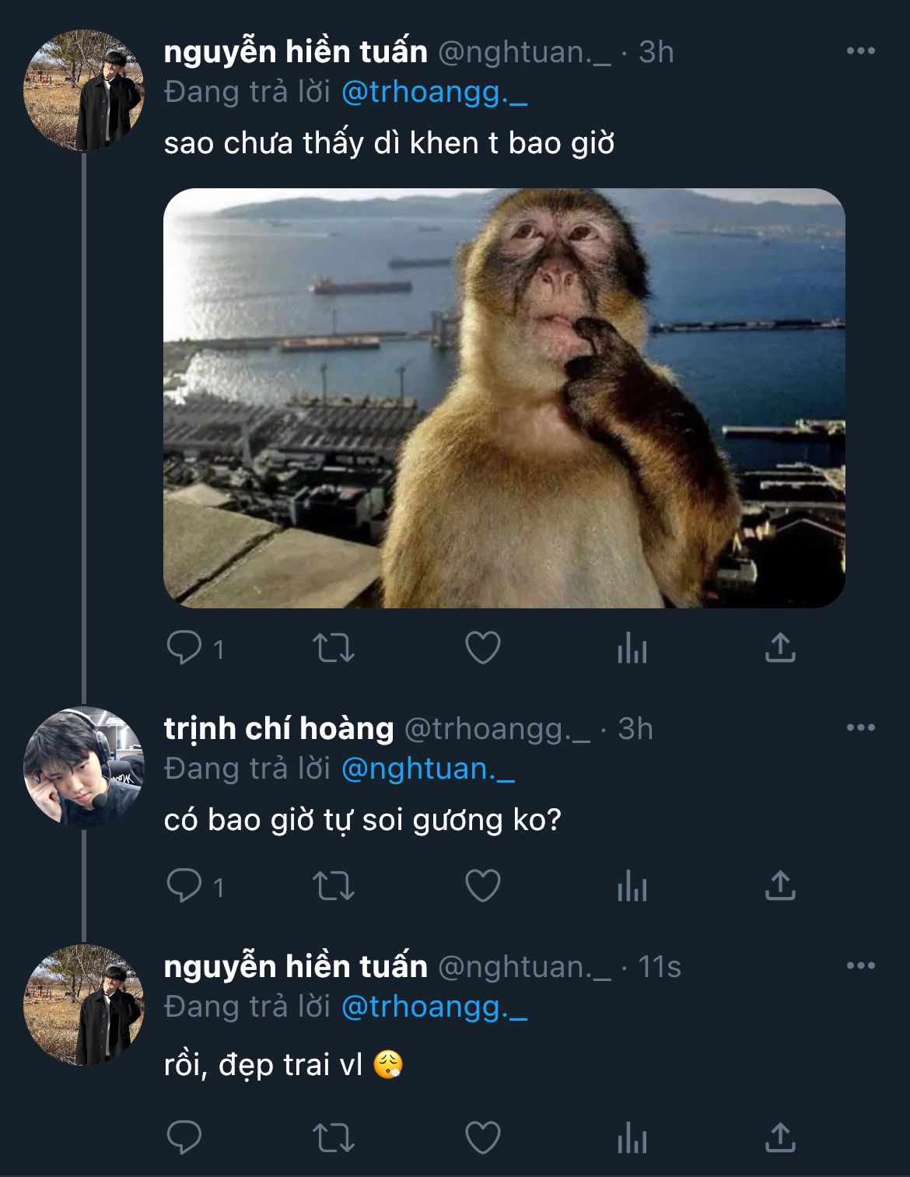View analytics of the "rồi, đẹp trai vl" tweet
The height and width of the screenshot is (1177, 910).
click(x=632, y=1138)
